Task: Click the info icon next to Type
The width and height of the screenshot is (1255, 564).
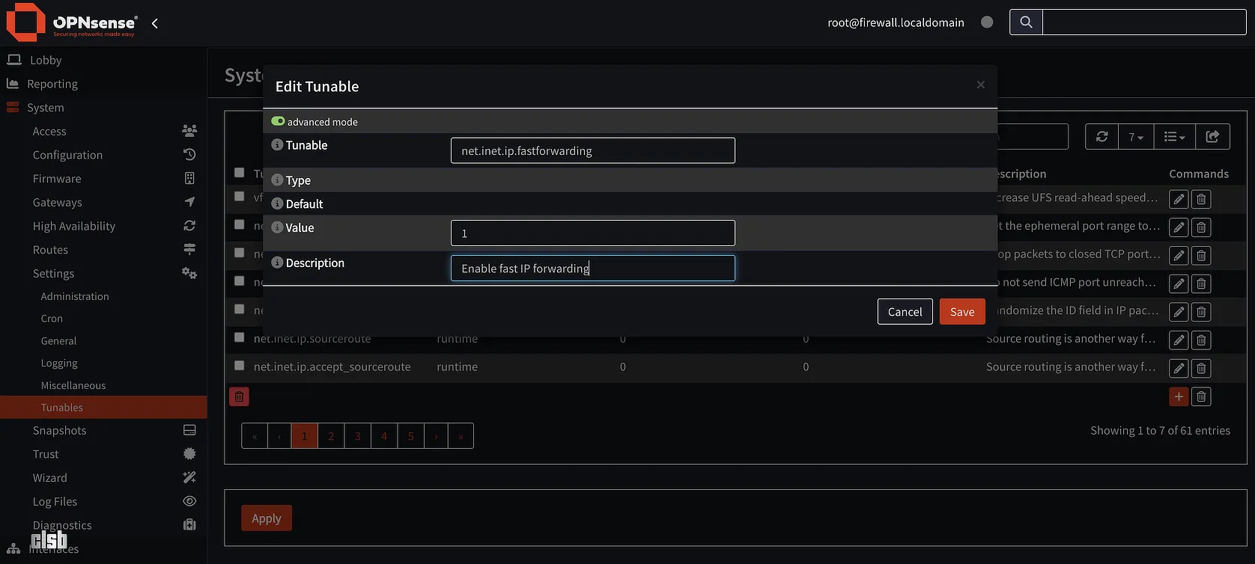Action: [277, 180]
